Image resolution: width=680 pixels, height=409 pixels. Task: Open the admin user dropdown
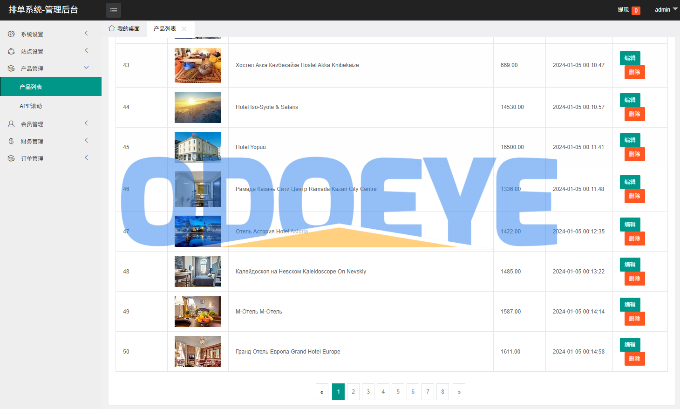(x=666, y=10)
